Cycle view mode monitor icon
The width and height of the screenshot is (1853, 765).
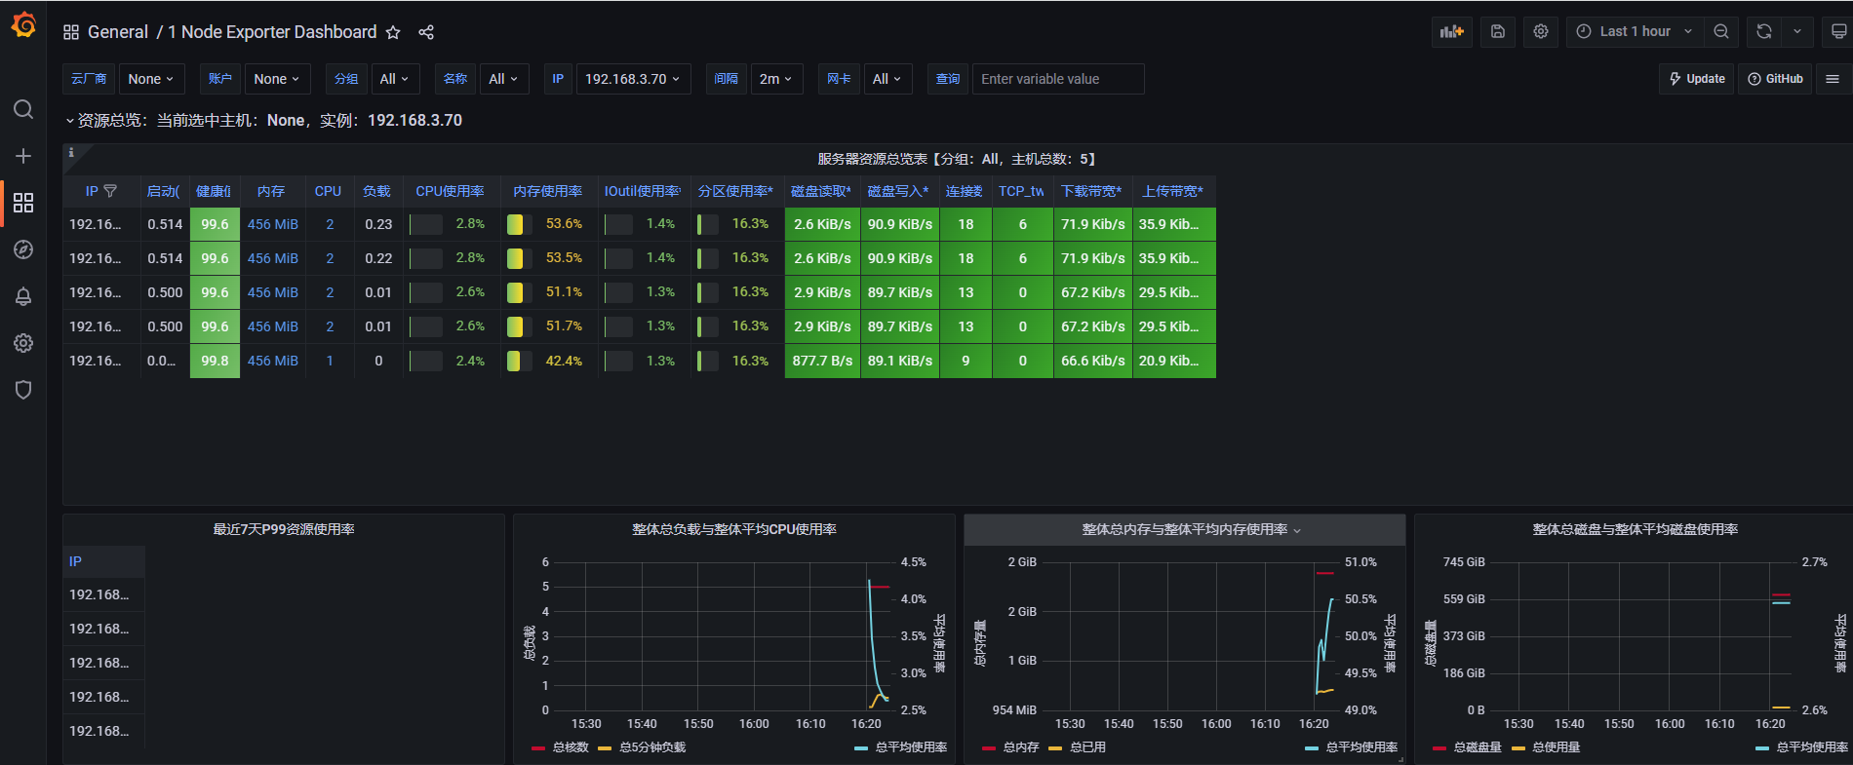1838,31
